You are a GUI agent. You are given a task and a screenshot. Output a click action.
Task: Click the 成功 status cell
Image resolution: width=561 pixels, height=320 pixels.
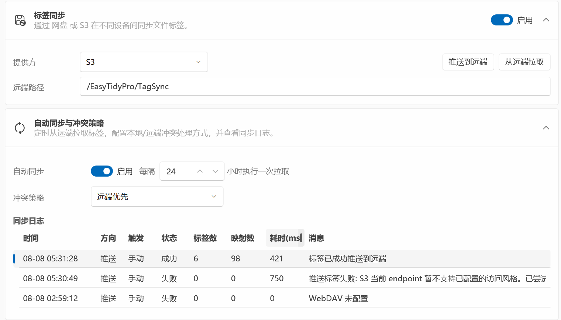[169, 258]
